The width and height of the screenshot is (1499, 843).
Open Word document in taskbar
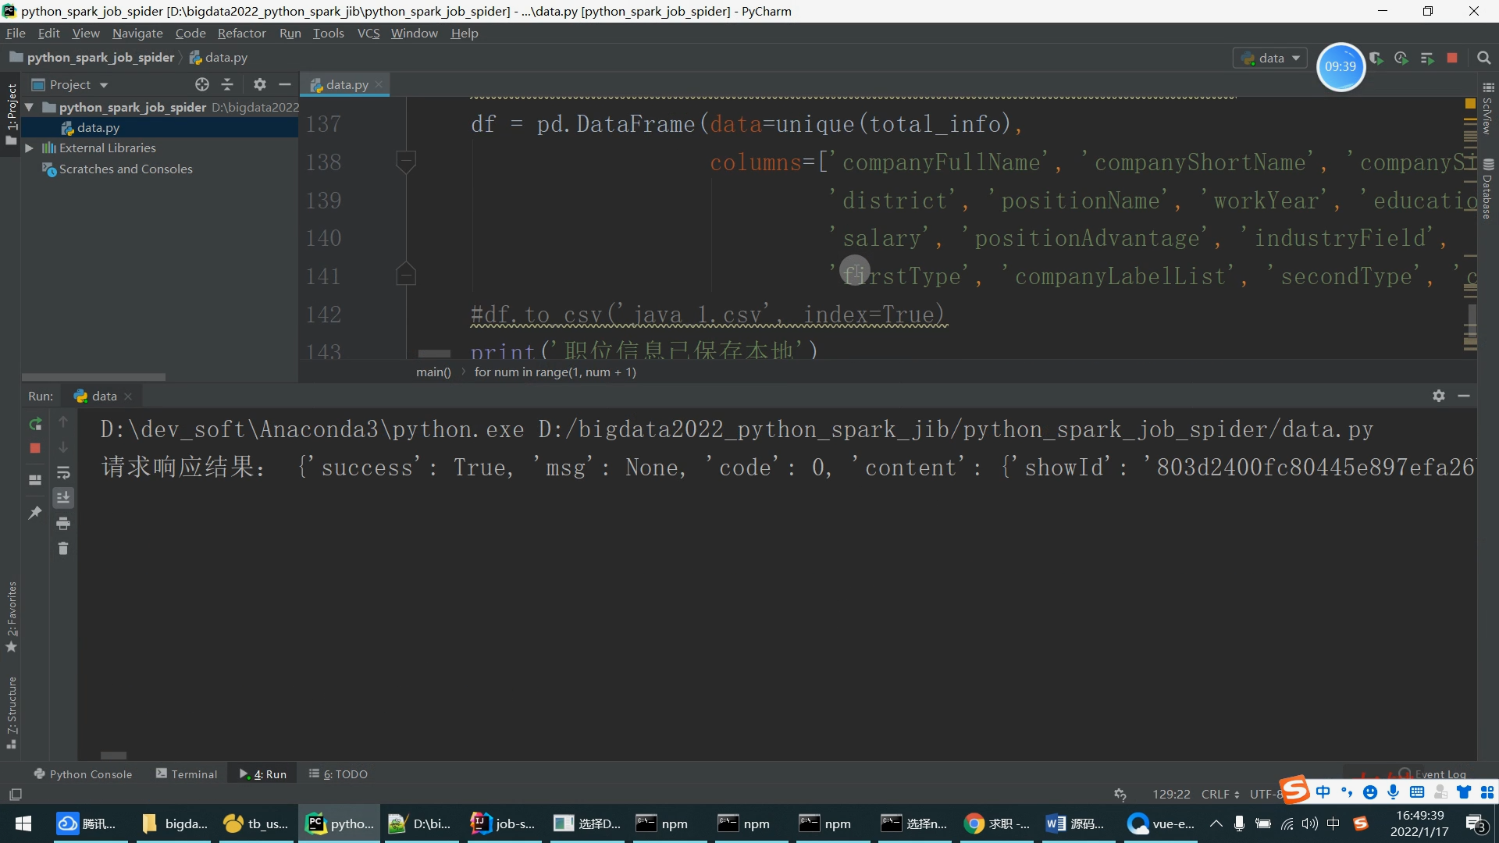(1076, 823)
